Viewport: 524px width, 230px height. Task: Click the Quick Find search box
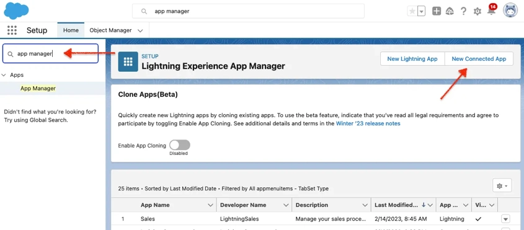[x=50, y=53]
